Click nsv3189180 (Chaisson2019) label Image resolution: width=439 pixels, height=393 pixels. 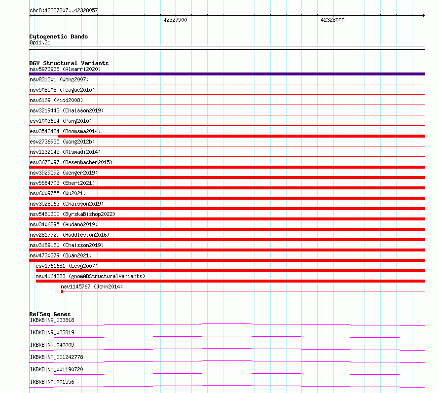67,245
